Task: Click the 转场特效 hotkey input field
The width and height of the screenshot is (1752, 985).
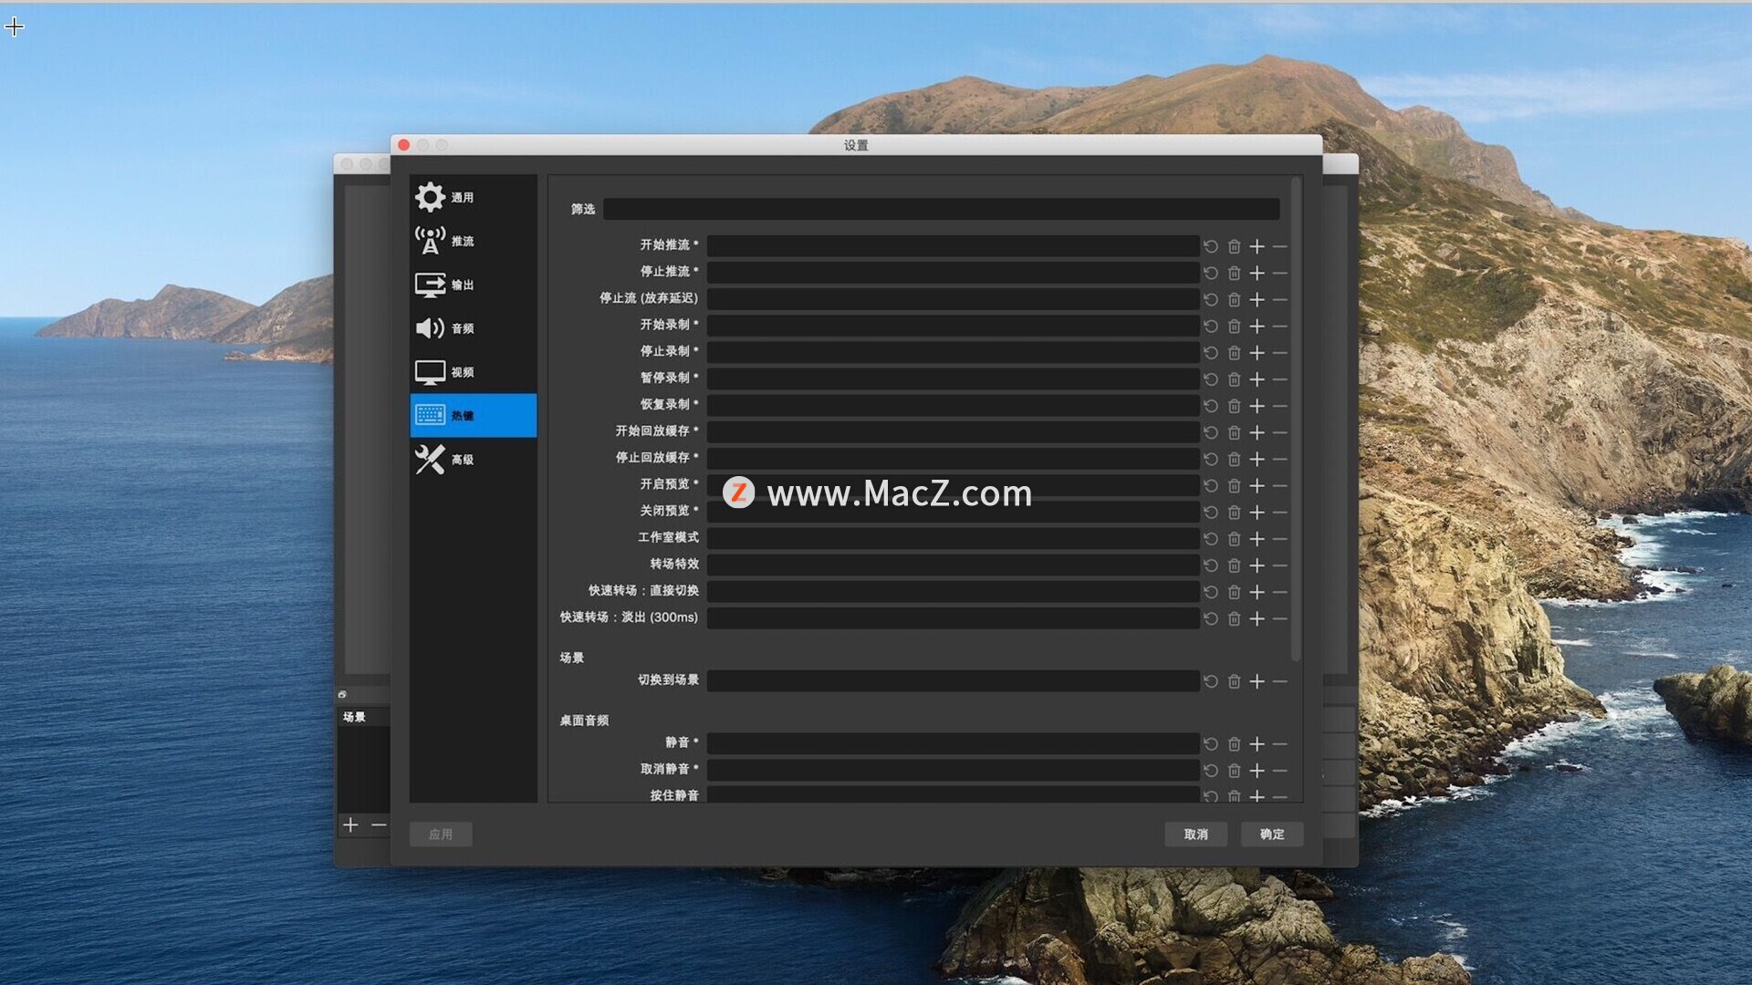Action: click(953, 565)
